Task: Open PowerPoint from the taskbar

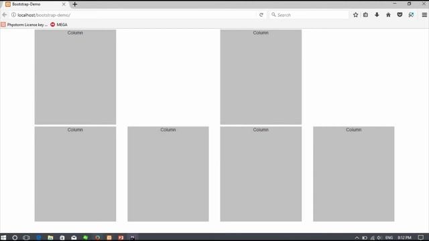Action: (121, 238)
